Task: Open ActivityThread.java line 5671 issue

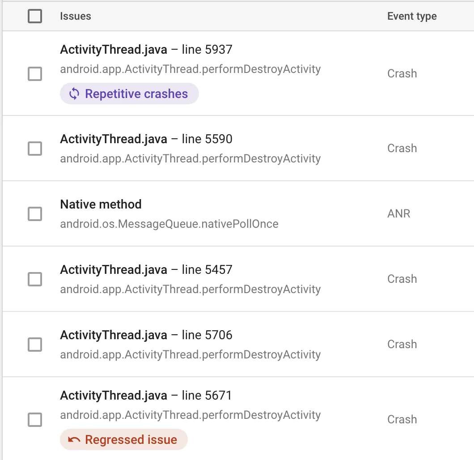Action: pyautogui.click(x=146, y=396)
